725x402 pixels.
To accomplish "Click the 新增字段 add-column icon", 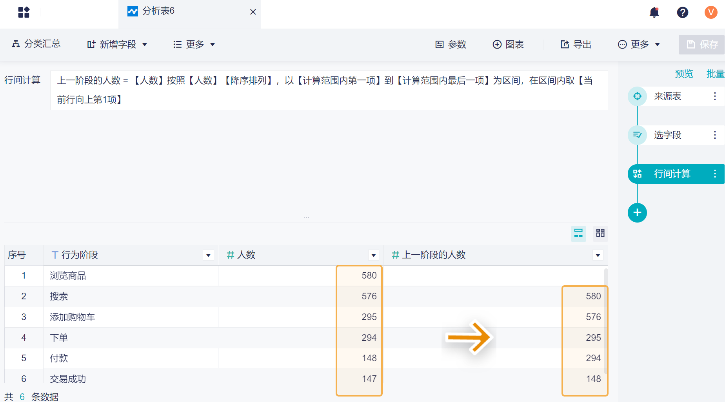I will (x=91, y=44).
